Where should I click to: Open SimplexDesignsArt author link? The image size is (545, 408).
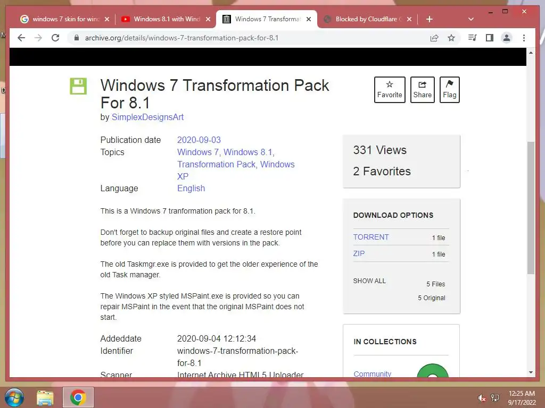pyautogui.click(x=147, y=117)
